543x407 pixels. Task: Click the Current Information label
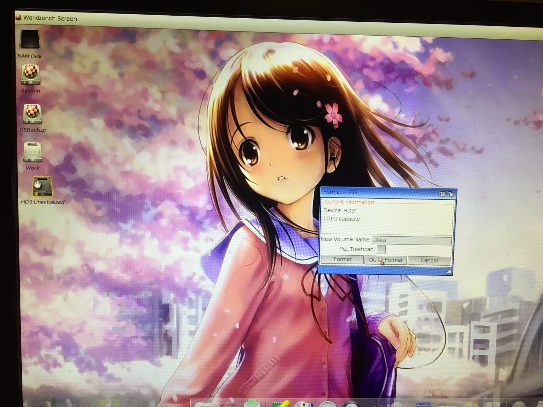point(350,202)
